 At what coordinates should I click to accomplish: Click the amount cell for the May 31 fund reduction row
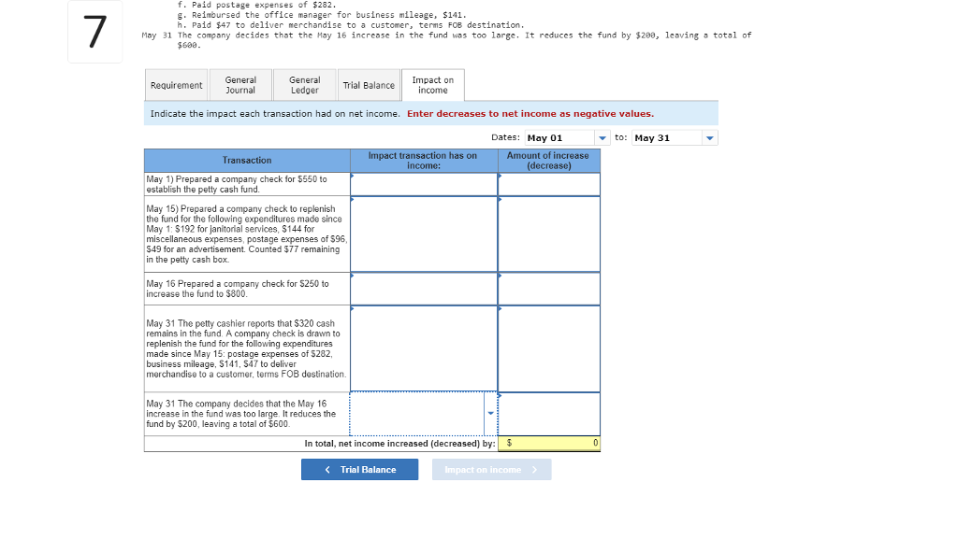(548, 412)
